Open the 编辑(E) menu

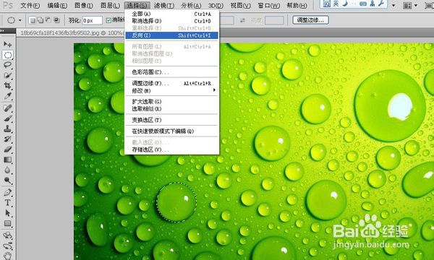click(x=57, y=5)
